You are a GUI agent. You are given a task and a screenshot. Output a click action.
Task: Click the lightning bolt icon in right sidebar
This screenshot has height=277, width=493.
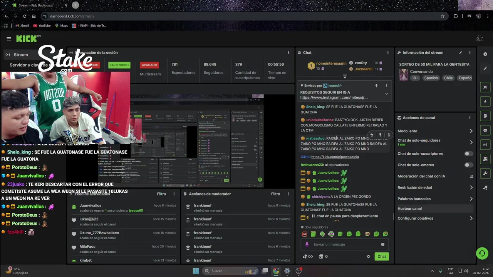[485, 102]
